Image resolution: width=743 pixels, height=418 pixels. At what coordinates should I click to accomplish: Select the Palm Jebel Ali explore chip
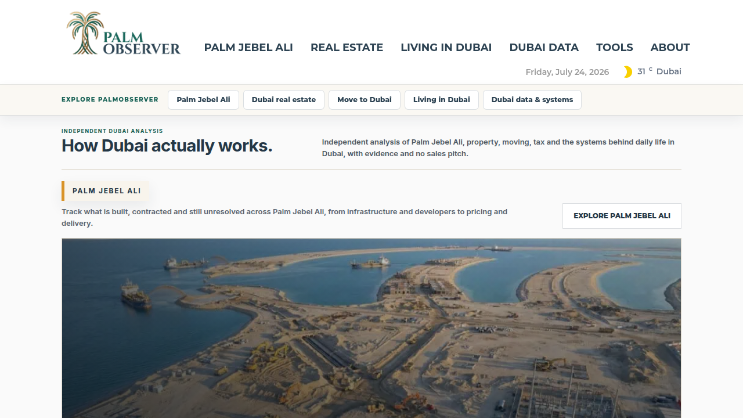203,100
